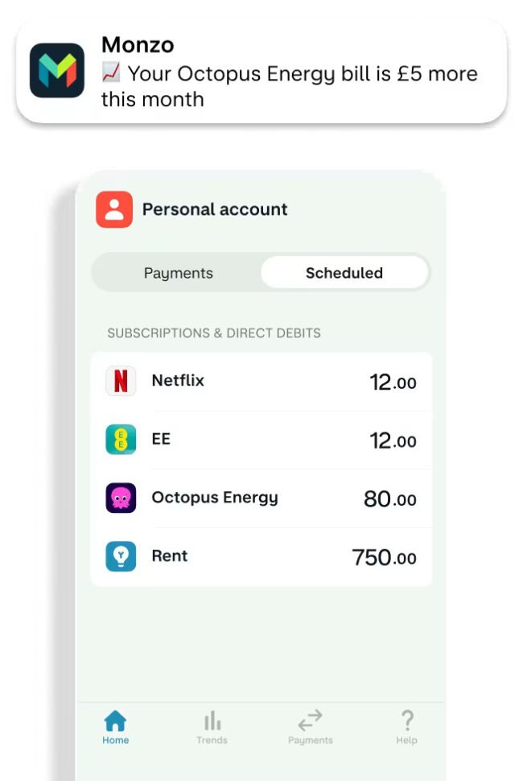The image size is (523, 781).
Task: Tap the Monzo app icon in notification
Action: pyautogui.click(x=57, y=71)
